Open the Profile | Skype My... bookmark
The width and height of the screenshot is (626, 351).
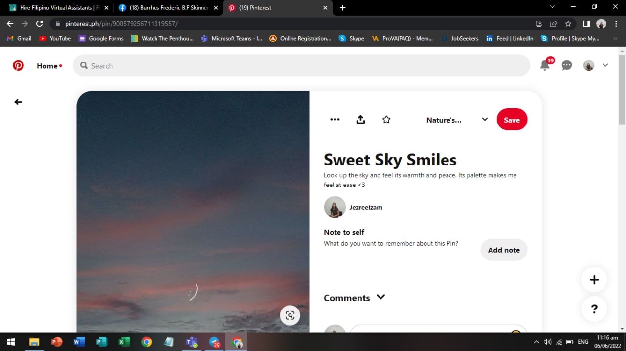point(570,38)
